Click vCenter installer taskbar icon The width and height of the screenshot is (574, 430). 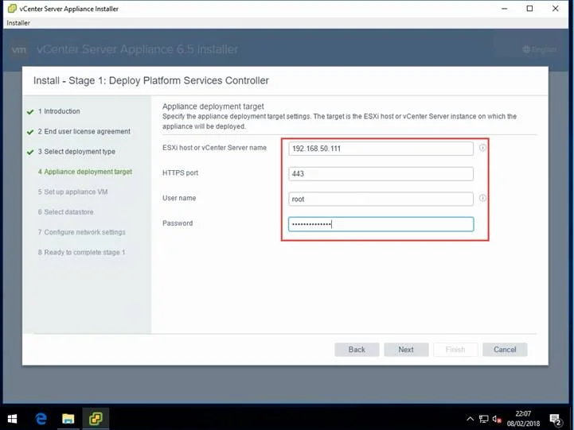pos(96,419)
